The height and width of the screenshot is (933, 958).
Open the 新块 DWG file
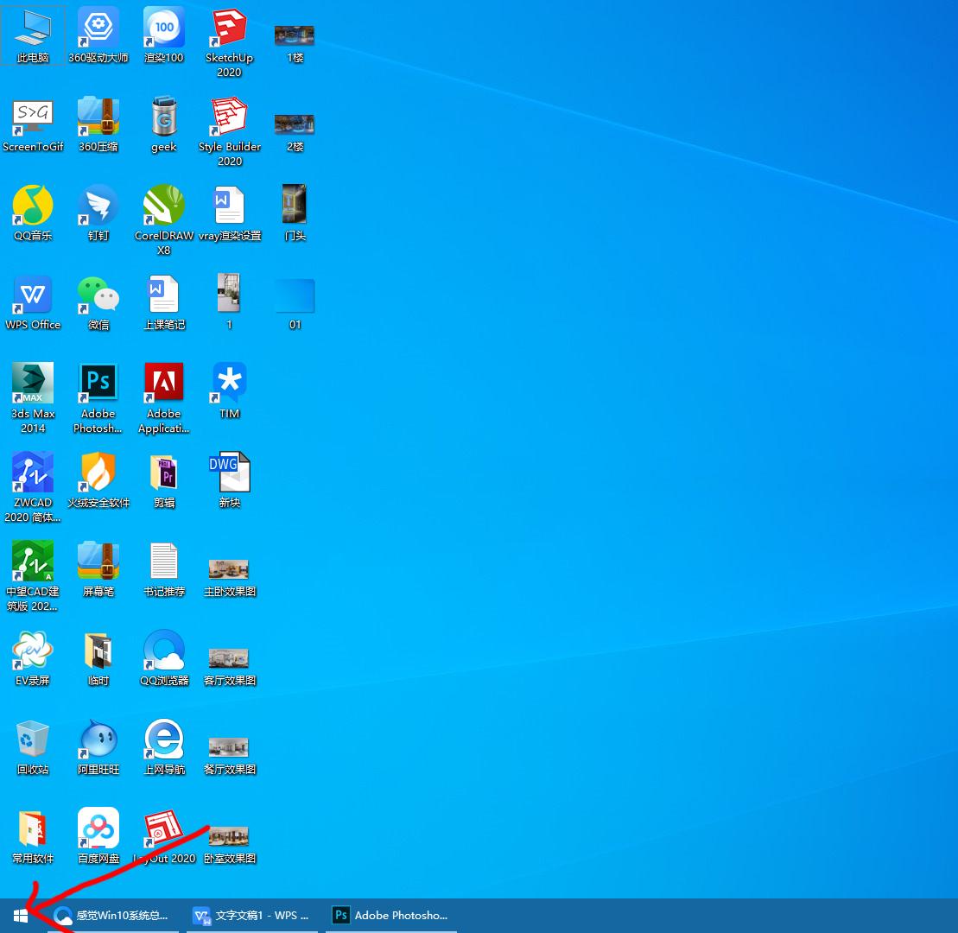tap(229, 471)
